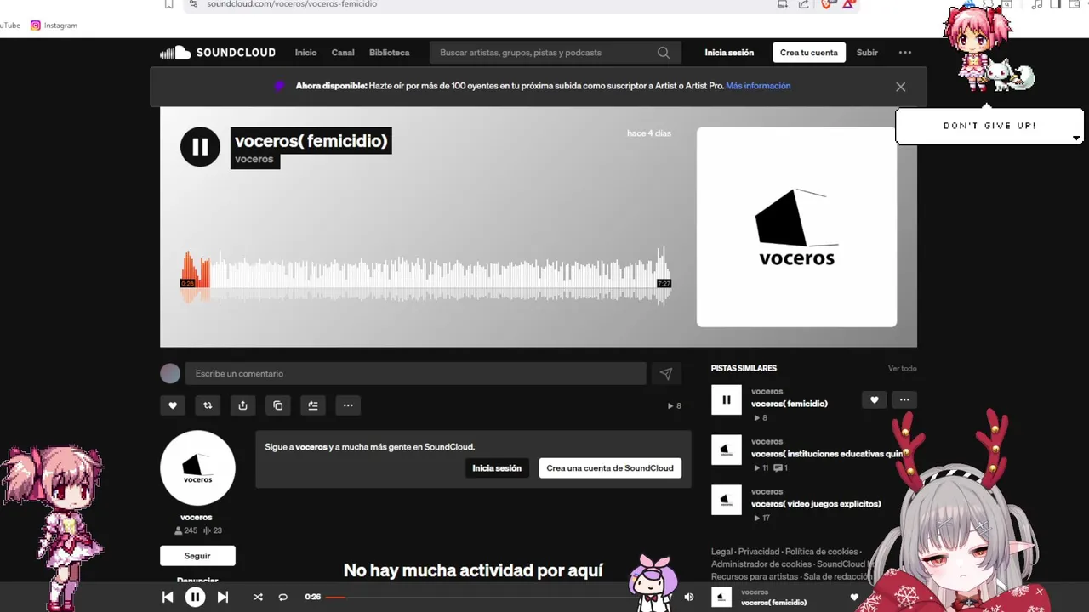
Task: Click the browser share page icon
Action: point(803,4)
